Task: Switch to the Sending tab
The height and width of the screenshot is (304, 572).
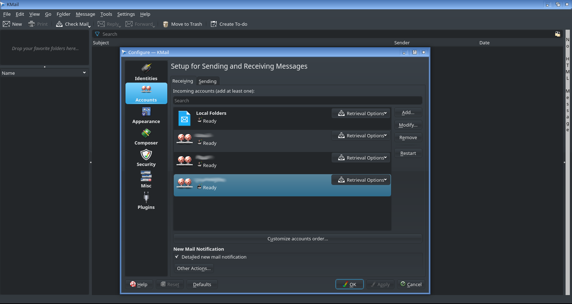Action: [207, 81]
